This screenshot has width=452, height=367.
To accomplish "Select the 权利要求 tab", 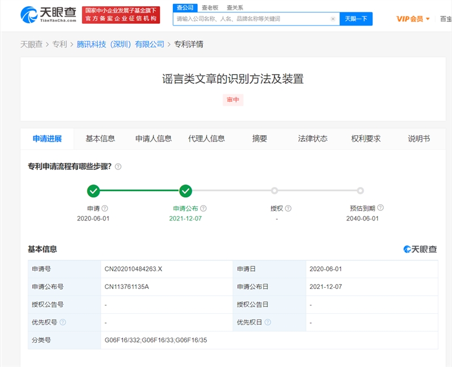I will click(366, 139).
